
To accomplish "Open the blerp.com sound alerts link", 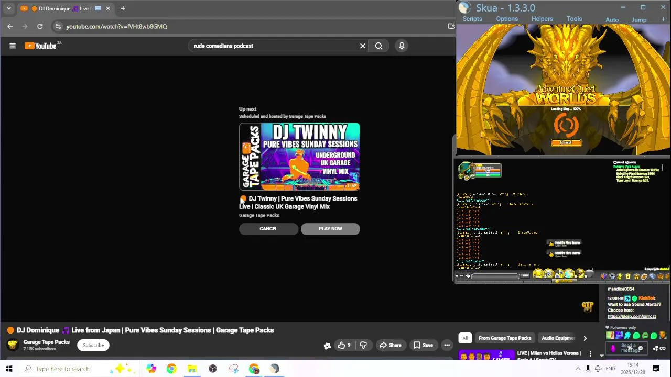I will (x=632, y=317).
